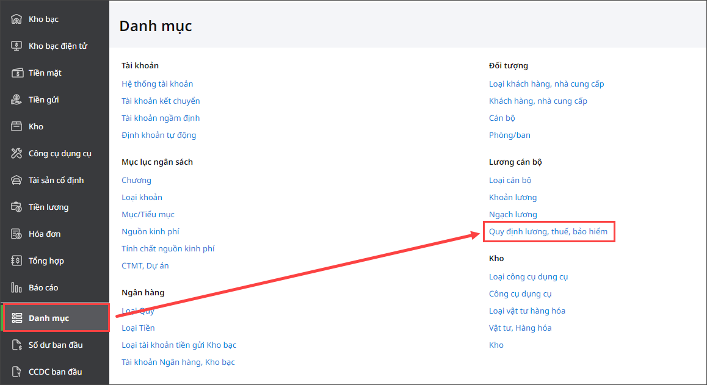Viewport: 707px width, 385px height.
Task: Open CTMT, Dự án link
Action: click(x=145, y=266)
